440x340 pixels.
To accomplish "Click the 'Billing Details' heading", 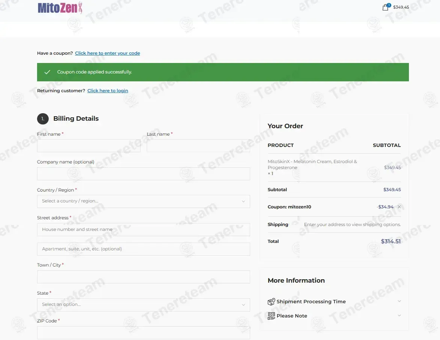I will coord(76,118).
